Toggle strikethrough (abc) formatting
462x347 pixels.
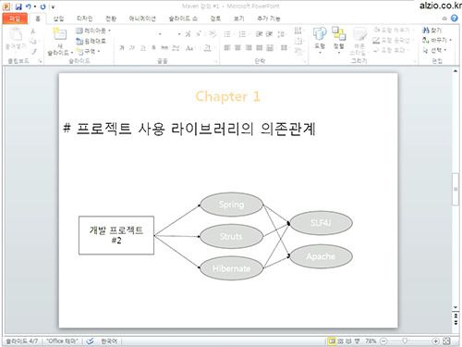pyautogui.click(x=164, y=48)
